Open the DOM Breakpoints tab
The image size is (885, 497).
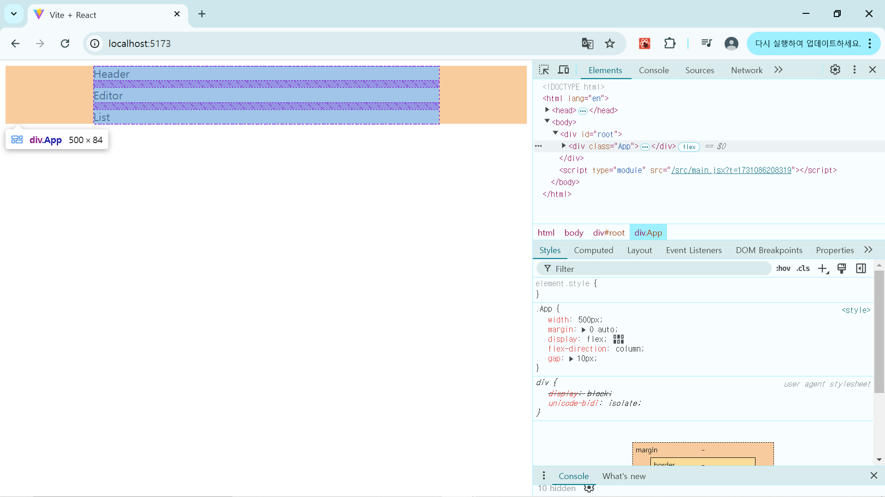point(769,250)
